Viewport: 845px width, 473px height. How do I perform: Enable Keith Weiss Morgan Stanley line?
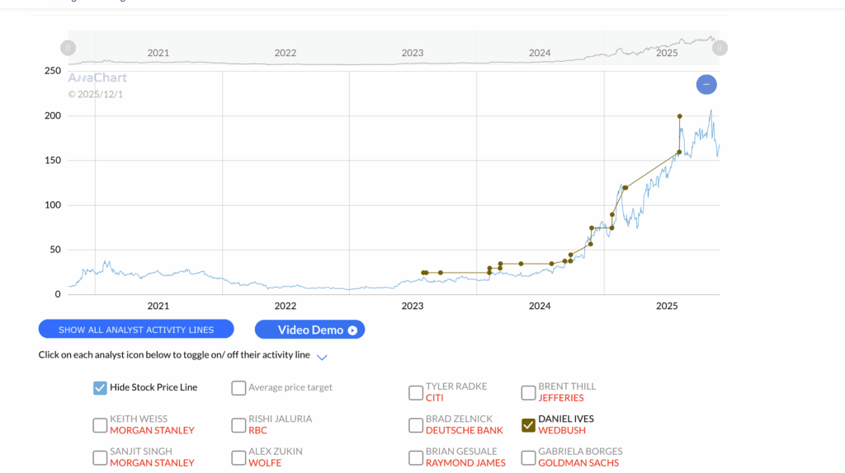(x=100, y=425)
